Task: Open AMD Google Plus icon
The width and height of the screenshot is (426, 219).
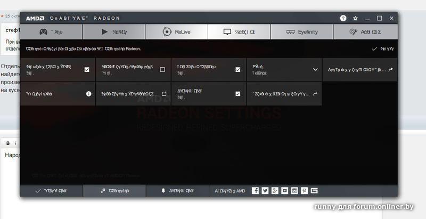Action: click(275, 191)
